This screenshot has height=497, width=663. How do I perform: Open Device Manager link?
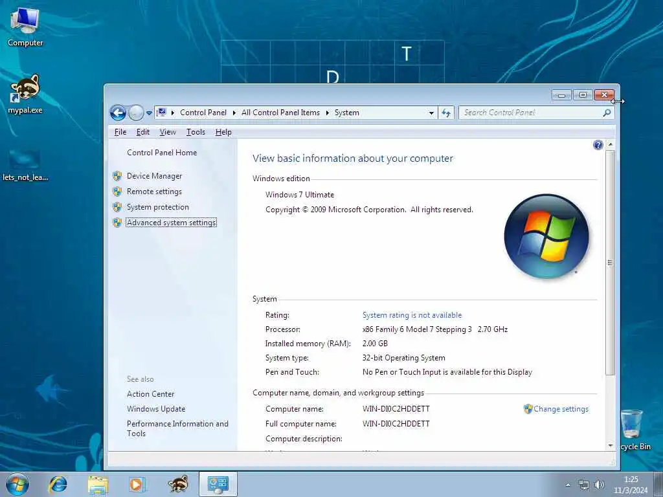[154, 176]
